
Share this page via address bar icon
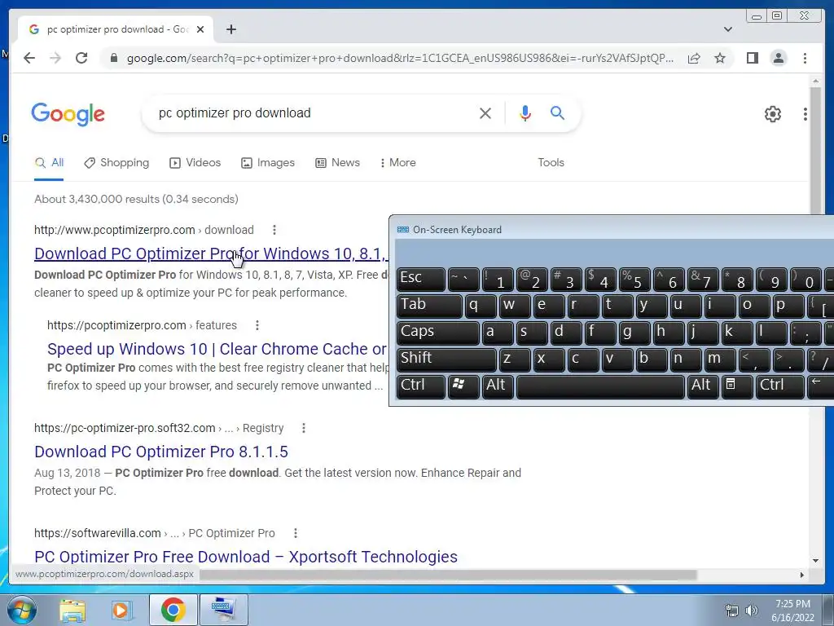pos(694,58)
